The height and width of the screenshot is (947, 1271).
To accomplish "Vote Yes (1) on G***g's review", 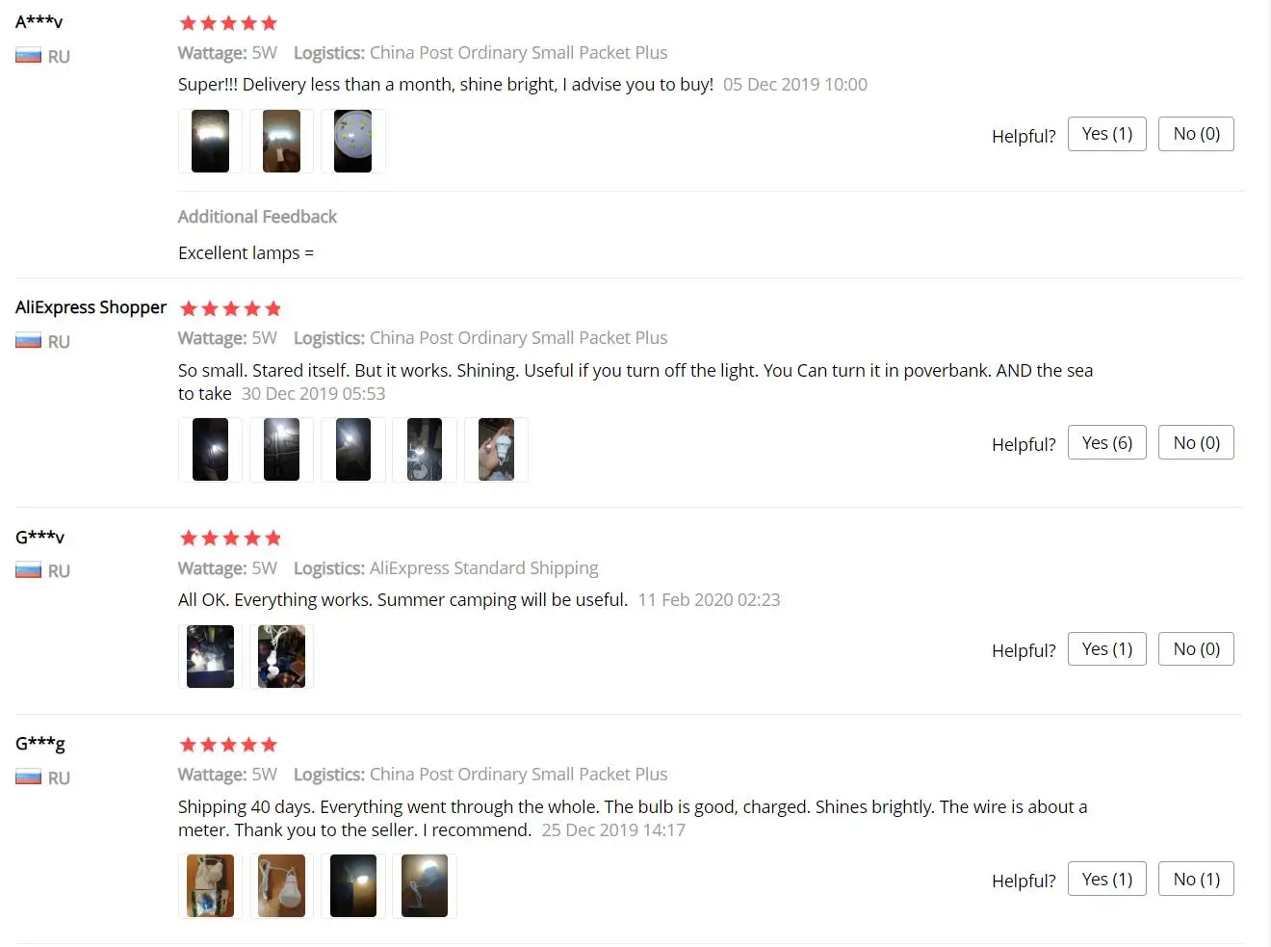I will coord(1107,880).
